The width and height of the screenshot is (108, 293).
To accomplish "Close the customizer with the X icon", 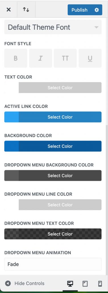I will [x=9, y=10].
